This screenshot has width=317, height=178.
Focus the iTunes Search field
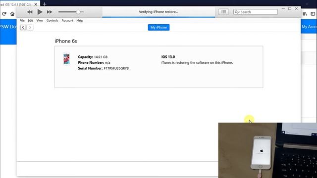tap(256, 12)
